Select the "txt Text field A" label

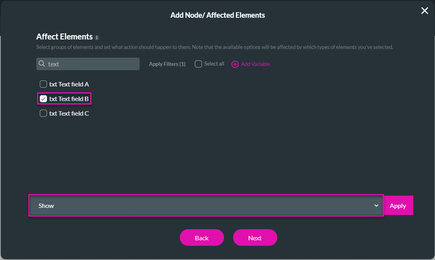69,84
